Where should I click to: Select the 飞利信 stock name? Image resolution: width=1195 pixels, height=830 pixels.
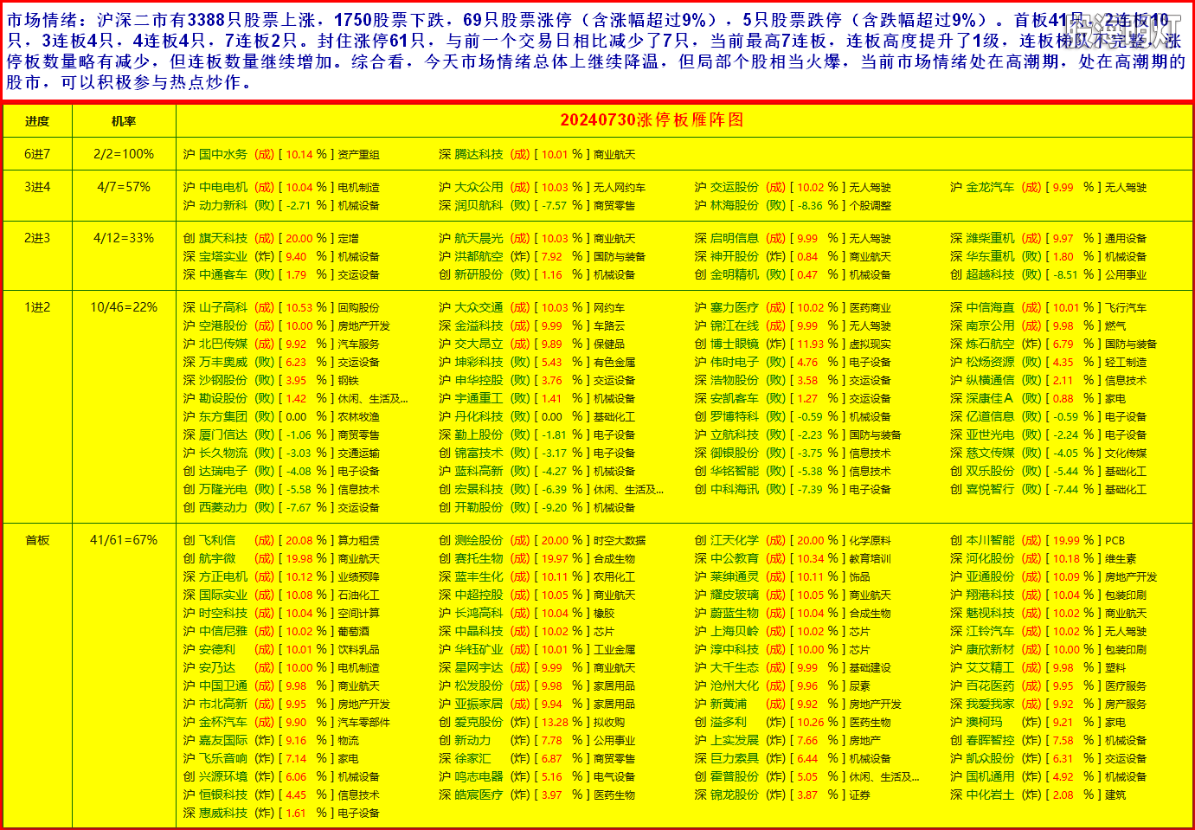216,540
